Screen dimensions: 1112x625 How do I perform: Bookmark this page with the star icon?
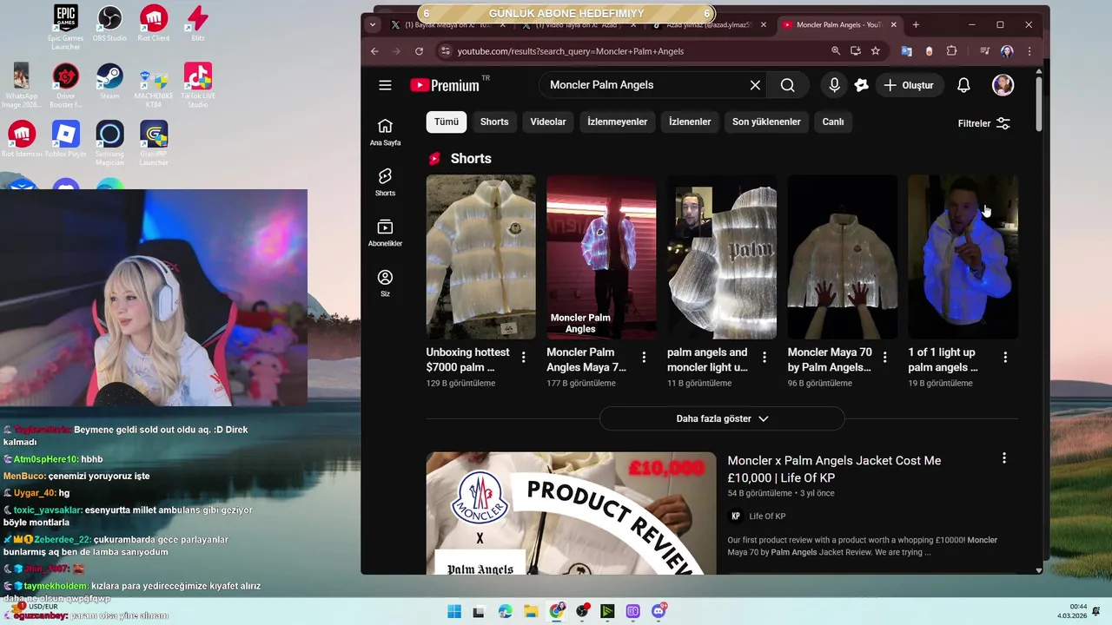875,51
